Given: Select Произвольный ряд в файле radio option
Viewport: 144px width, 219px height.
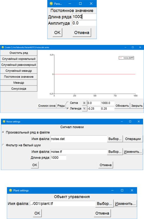Looking at the screenshot, I should coord(3,132).
